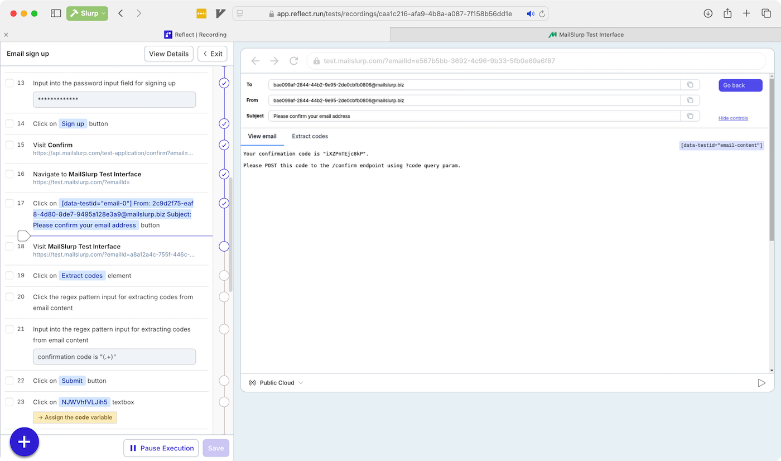Image resolution: width=781 pixels, height=461 pixels.
Task: Open the Slurp tab group dropdown
Action: coord(87,13)
